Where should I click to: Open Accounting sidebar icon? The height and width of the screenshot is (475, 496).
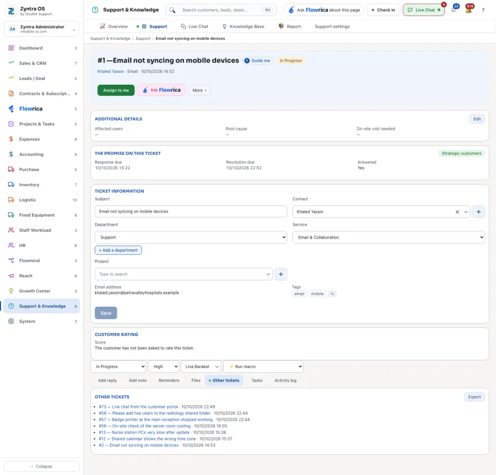click(x=11, y=154)
